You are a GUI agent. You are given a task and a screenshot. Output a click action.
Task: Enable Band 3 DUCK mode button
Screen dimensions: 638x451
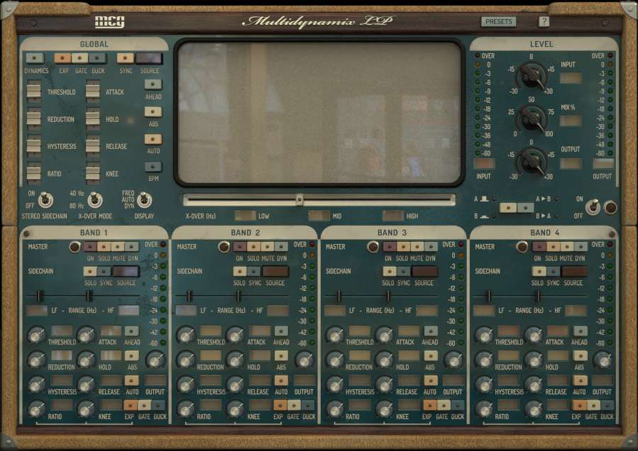[457, 405]
